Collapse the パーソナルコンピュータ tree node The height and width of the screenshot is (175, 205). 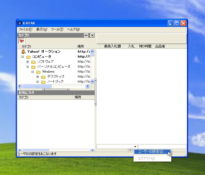click(27, 67)
